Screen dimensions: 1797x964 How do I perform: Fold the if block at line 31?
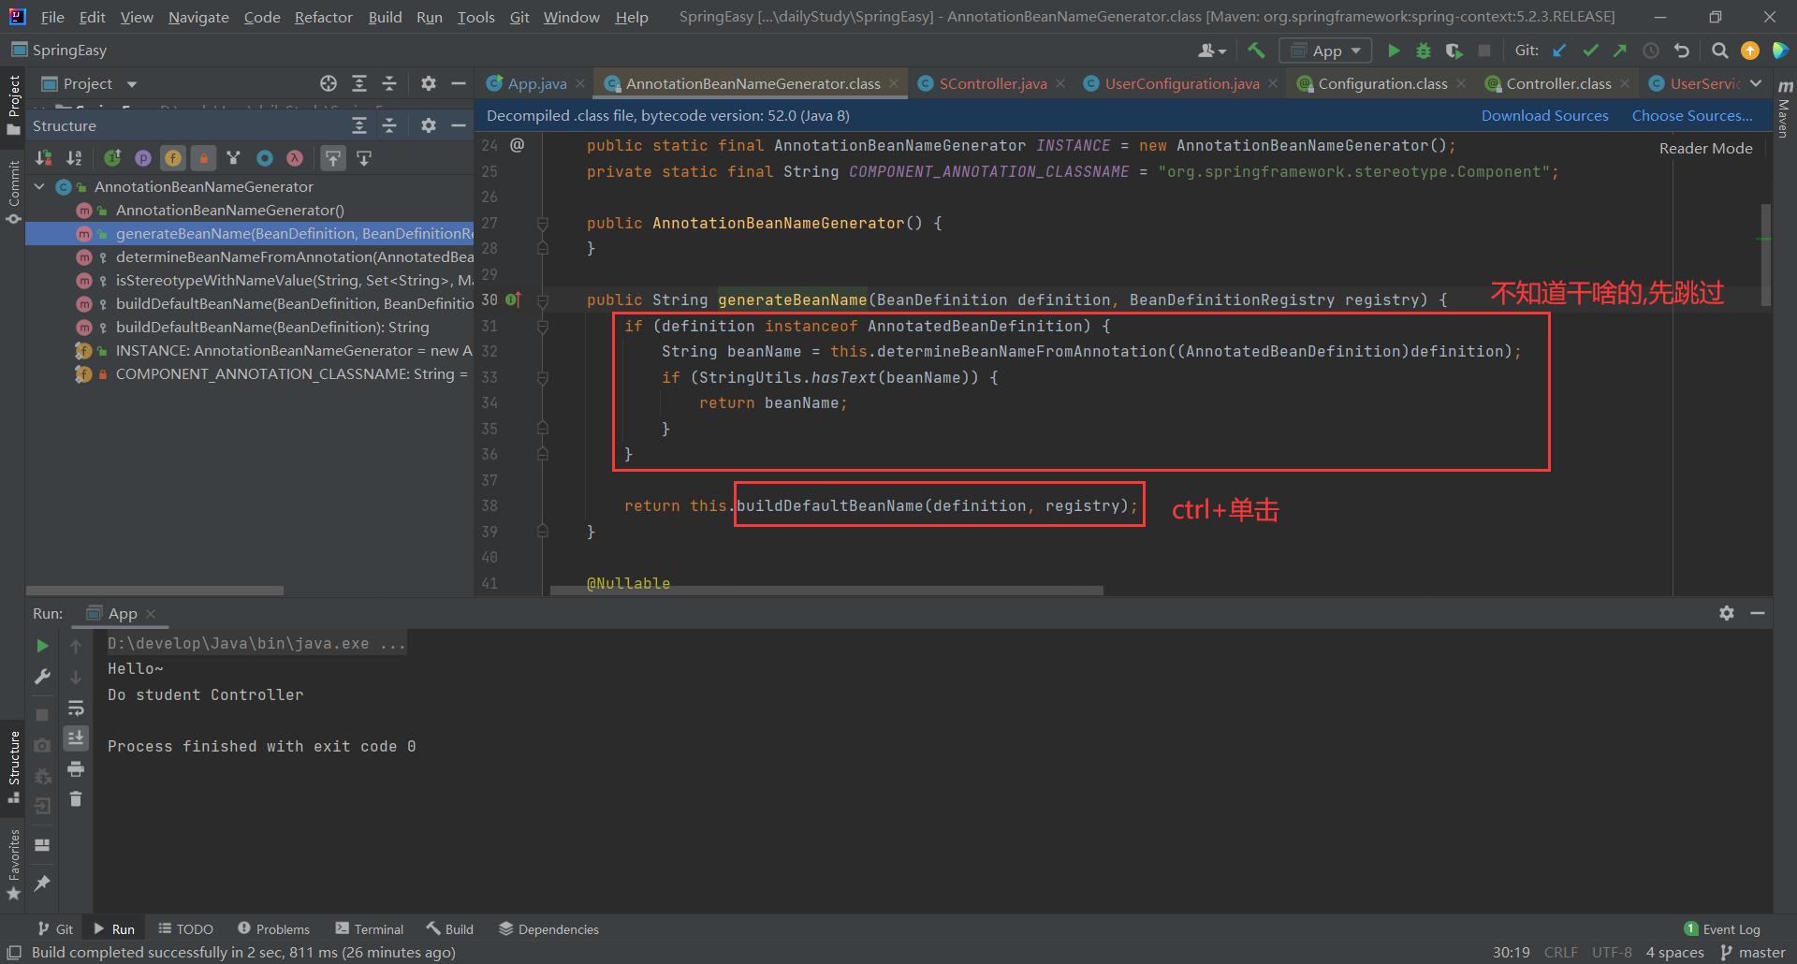pos(543,327)
